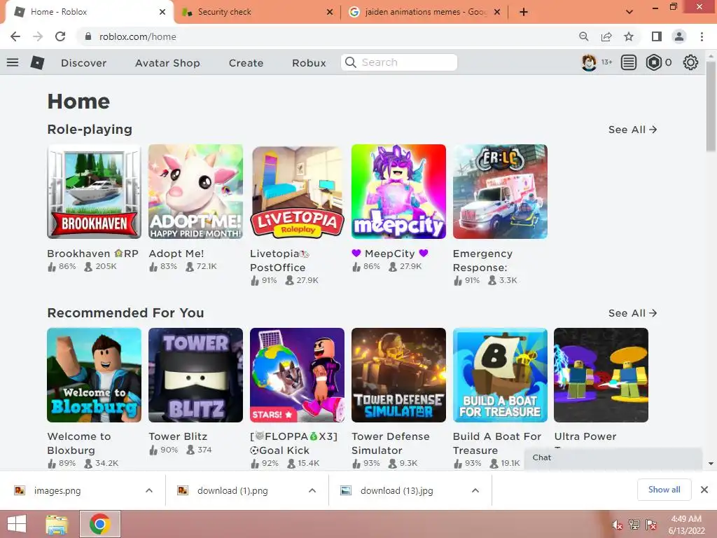Click the Chrome taskbar icon
The image size is (717, 538).
pyautogui.click(x=100, y=524)
